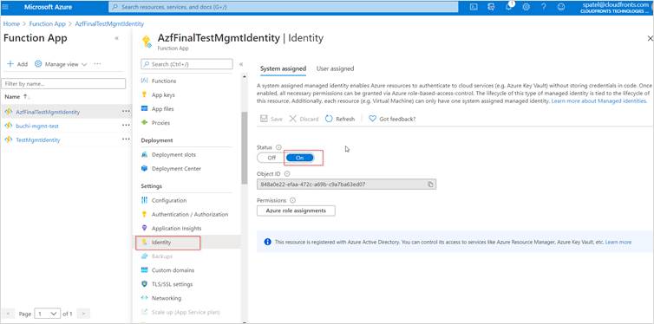Open portal settings gear
This screenshot has width=654, height=324.
pyautogui.click(x=526, y=7)
